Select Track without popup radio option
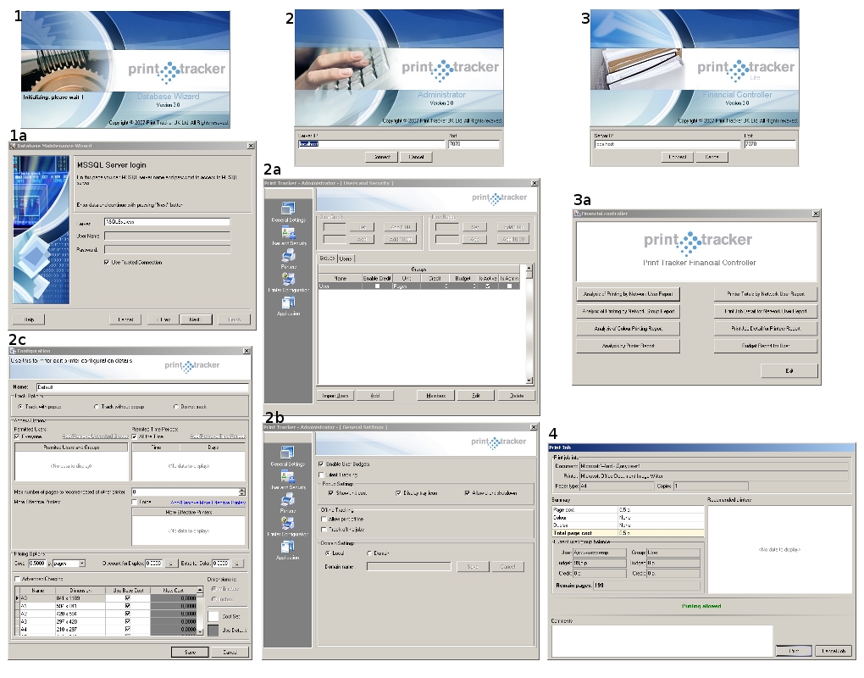Viewport: 864px width, 678px height. point(97,407)
